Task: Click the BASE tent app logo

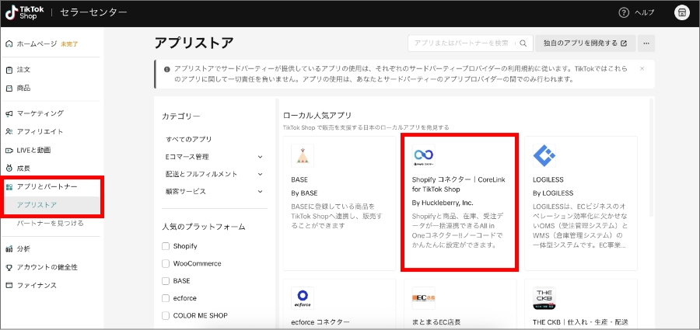Action: pyautogui.click(x=303, y=155)
